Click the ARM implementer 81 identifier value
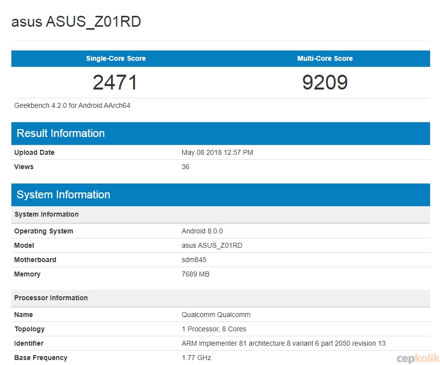 tap(283, 343)
